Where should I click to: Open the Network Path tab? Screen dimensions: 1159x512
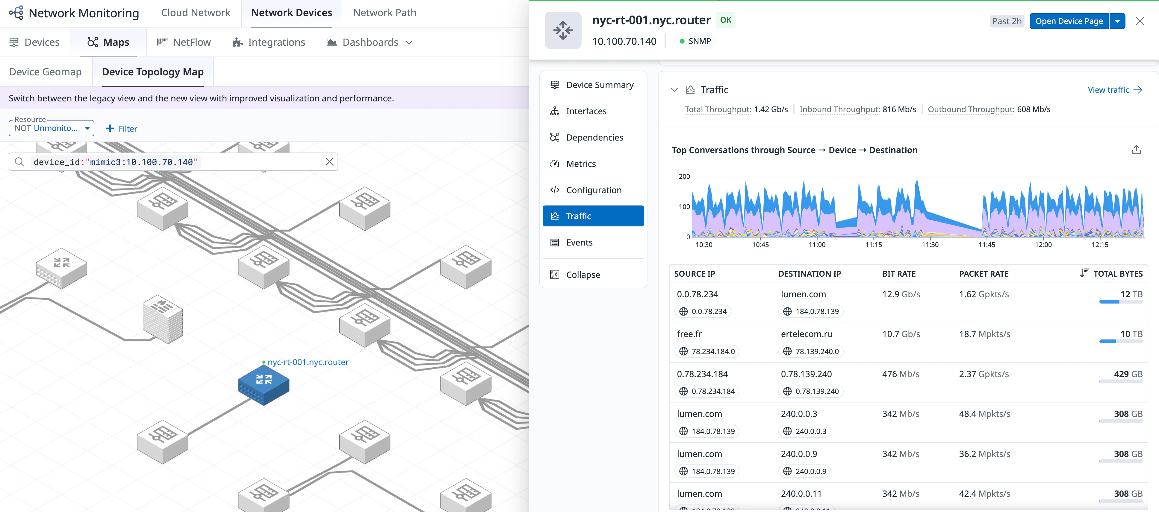384,13
